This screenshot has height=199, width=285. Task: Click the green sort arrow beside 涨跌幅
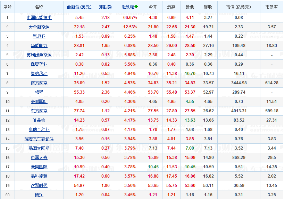point(136,7)
